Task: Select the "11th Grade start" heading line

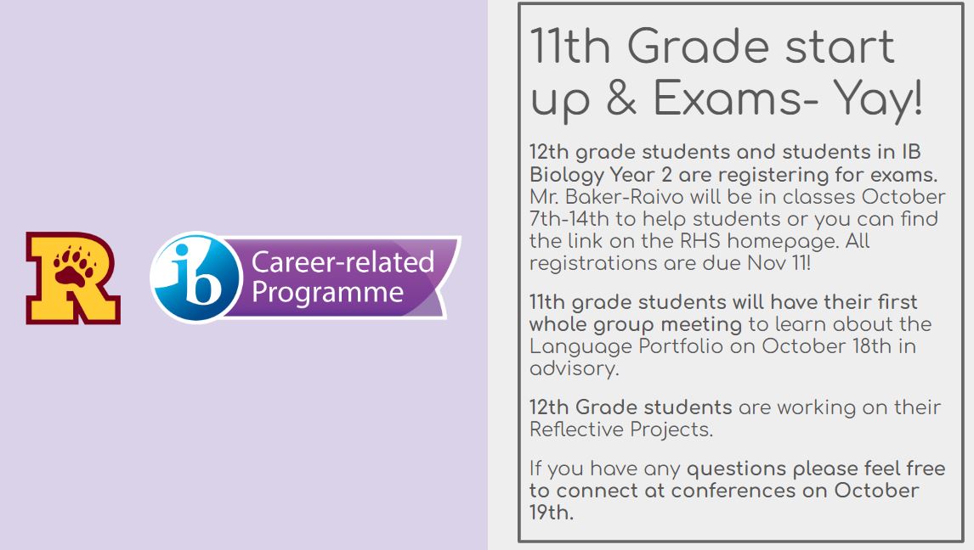Action: 712,46
